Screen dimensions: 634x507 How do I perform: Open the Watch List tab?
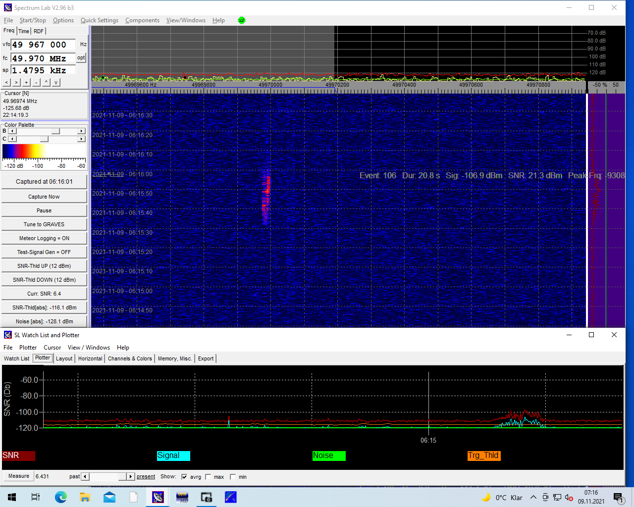(x=17, y=358)
